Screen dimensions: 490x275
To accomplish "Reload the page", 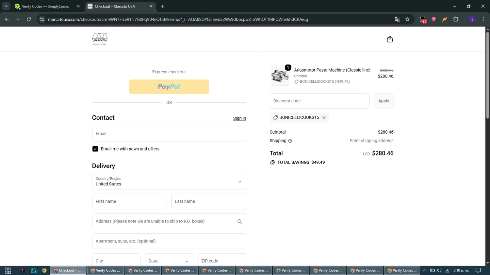I will click(x=29, y=19).
